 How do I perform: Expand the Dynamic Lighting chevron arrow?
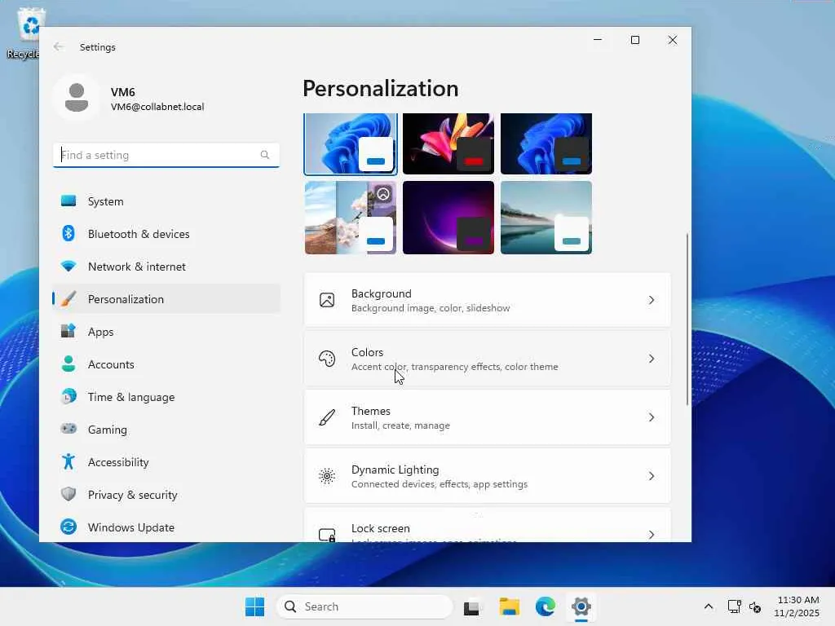[652, 476]
